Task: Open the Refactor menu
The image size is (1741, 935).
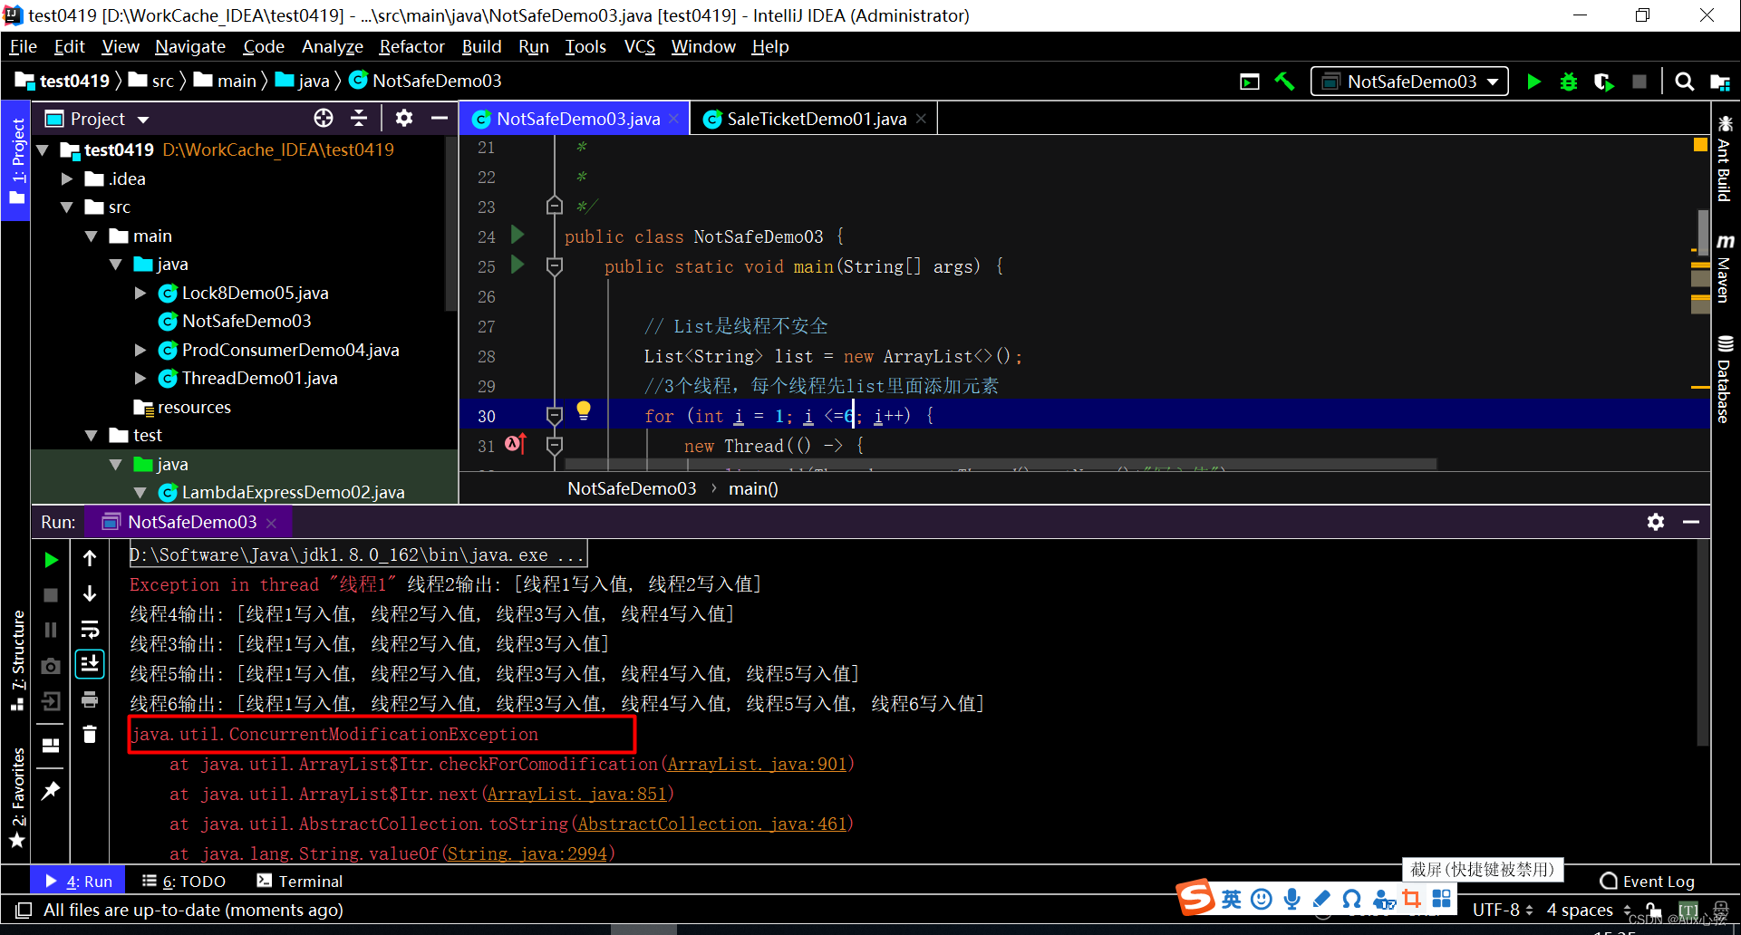Action: [411, 46]
